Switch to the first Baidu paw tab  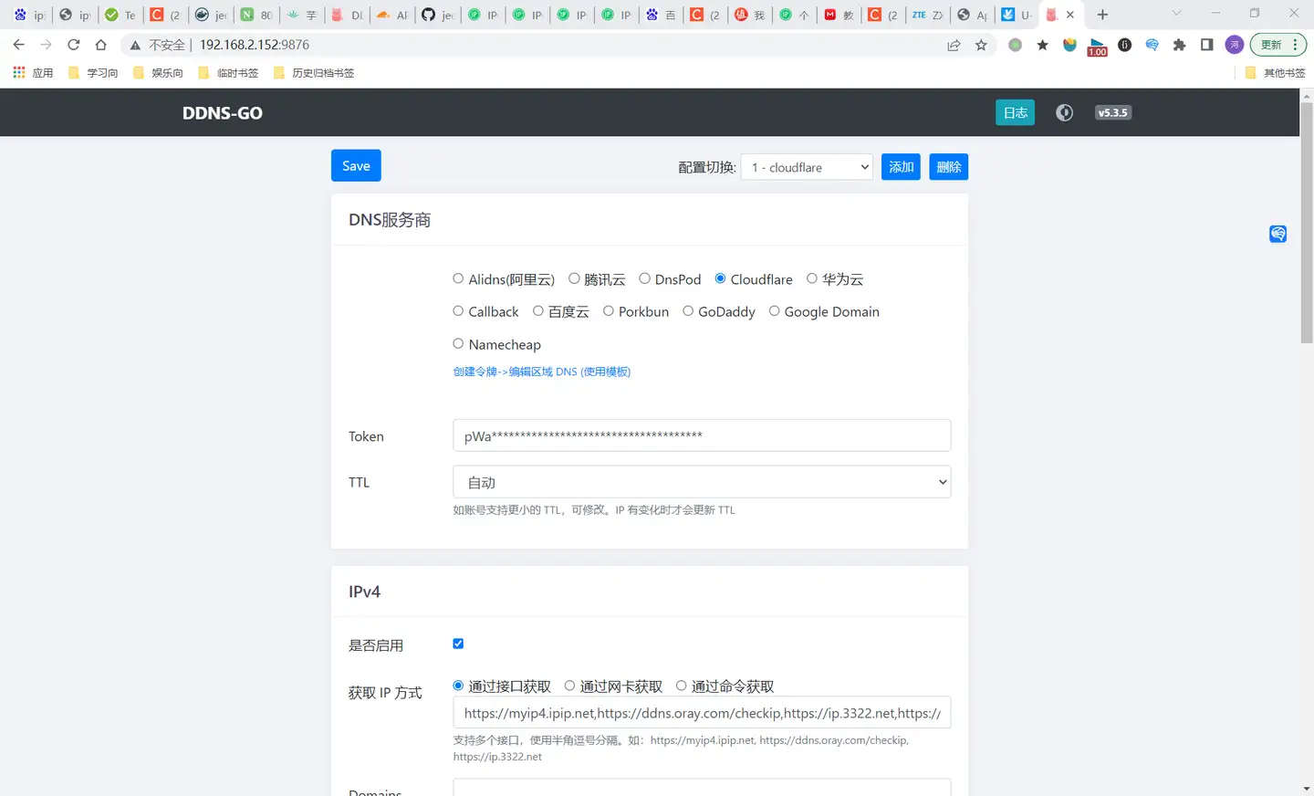click(x=29, y=15)
